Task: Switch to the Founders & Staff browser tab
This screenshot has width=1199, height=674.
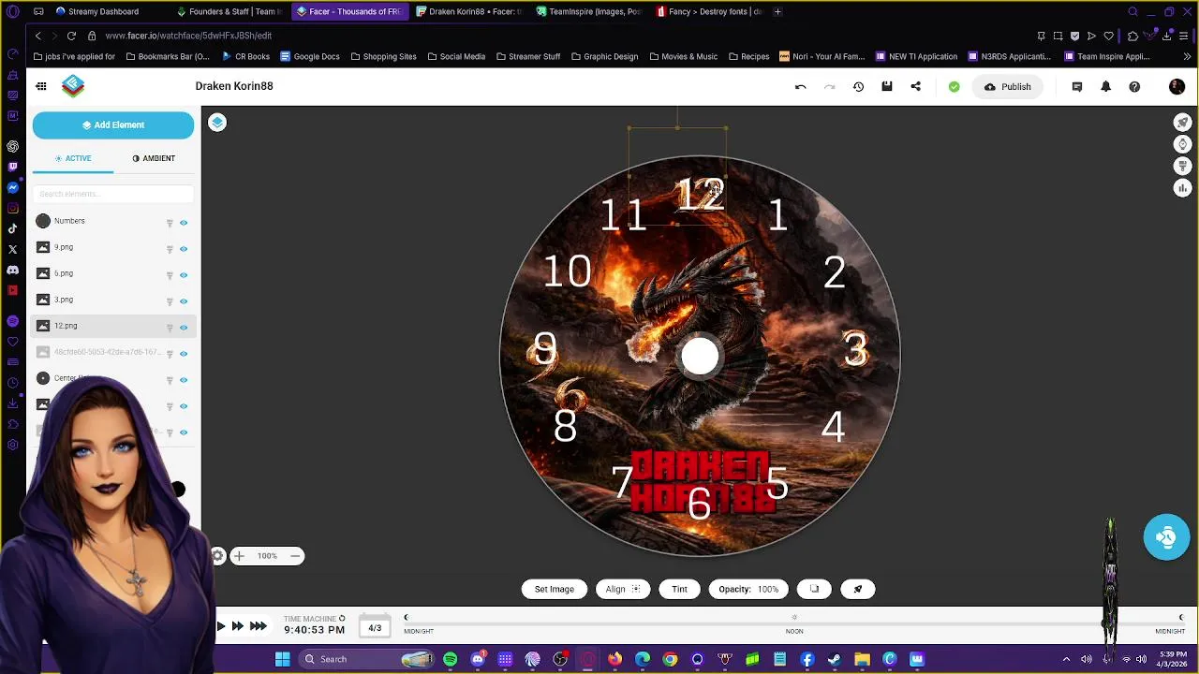Action: [x=230, y=11]
